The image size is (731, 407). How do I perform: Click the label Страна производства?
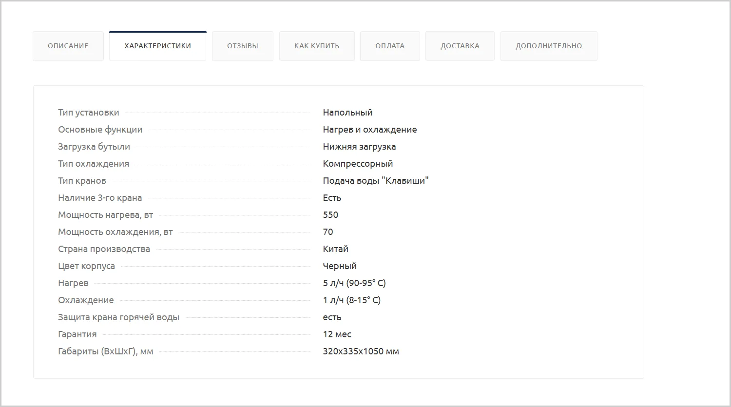pos(104,249)
